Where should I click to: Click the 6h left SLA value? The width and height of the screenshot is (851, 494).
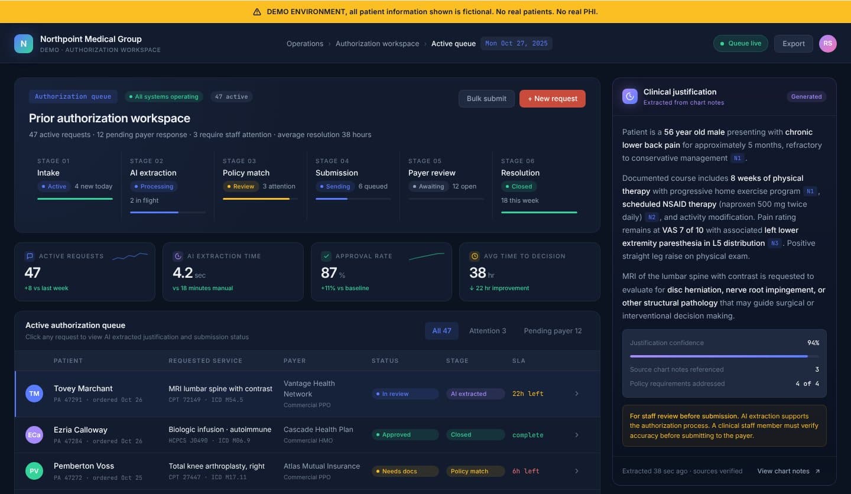[526, 472]
